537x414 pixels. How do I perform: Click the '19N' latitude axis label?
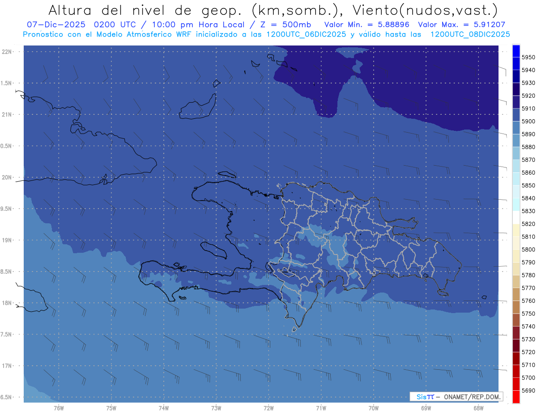[x=7, y=240]
